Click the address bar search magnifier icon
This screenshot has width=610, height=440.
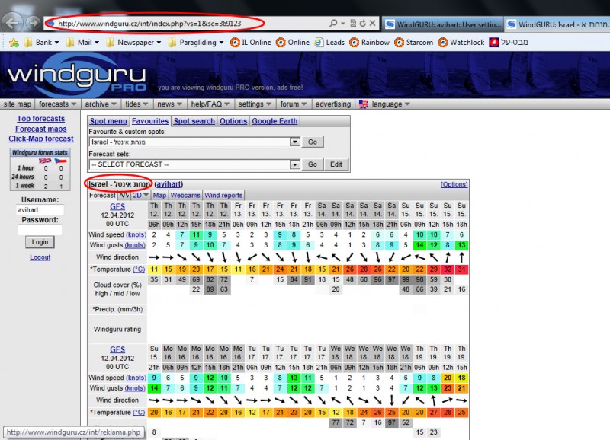tap(333, 23)
